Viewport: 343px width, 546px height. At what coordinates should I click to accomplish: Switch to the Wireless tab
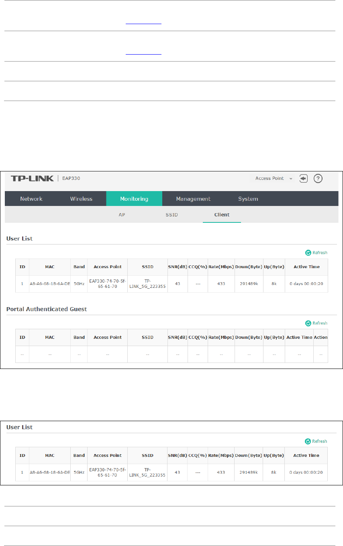(81, 199)
